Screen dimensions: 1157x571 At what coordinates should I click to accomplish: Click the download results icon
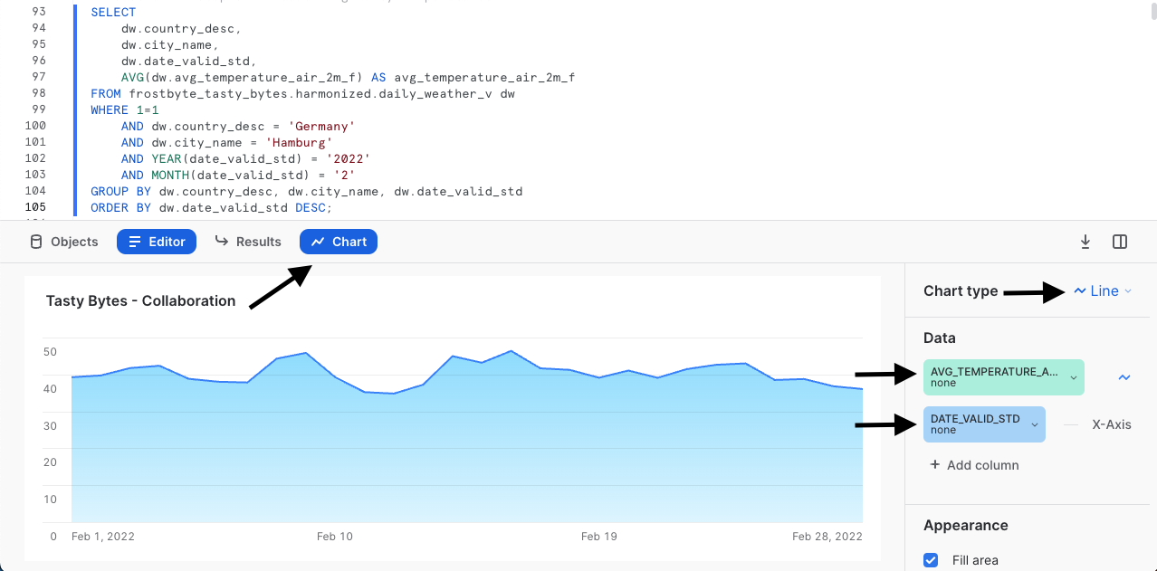tap(1085, 242)
